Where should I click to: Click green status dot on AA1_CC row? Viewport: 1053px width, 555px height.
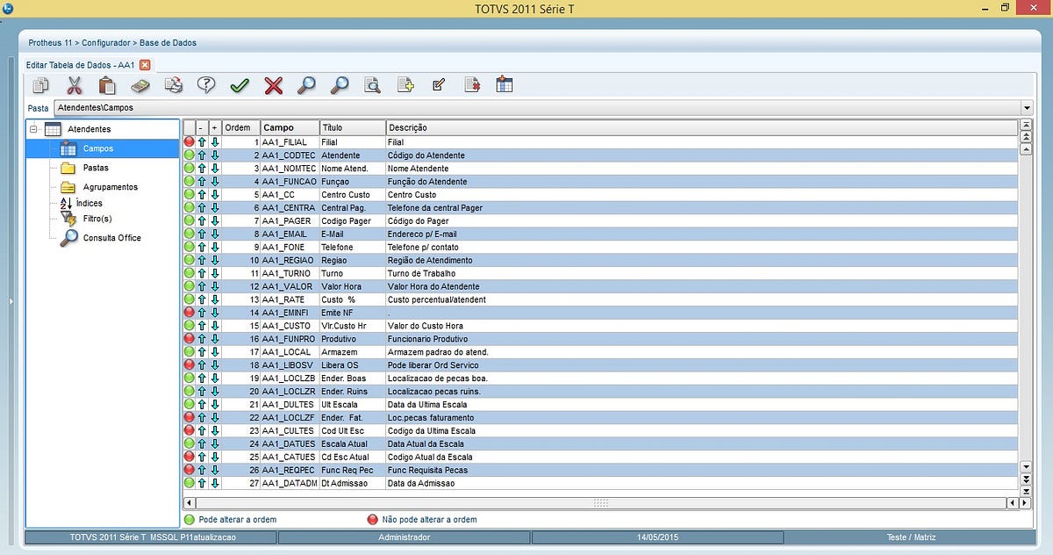(189, 195)
